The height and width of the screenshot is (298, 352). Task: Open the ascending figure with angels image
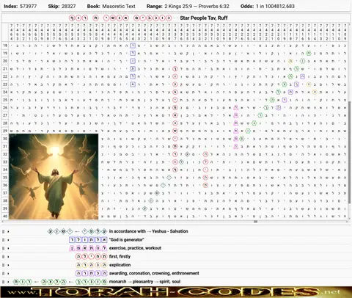[x=54, y=176]
